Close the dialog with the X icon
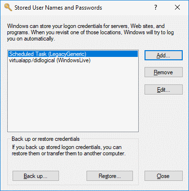The width and height of the screenshot is (189, 191). [x=177, y=7]
